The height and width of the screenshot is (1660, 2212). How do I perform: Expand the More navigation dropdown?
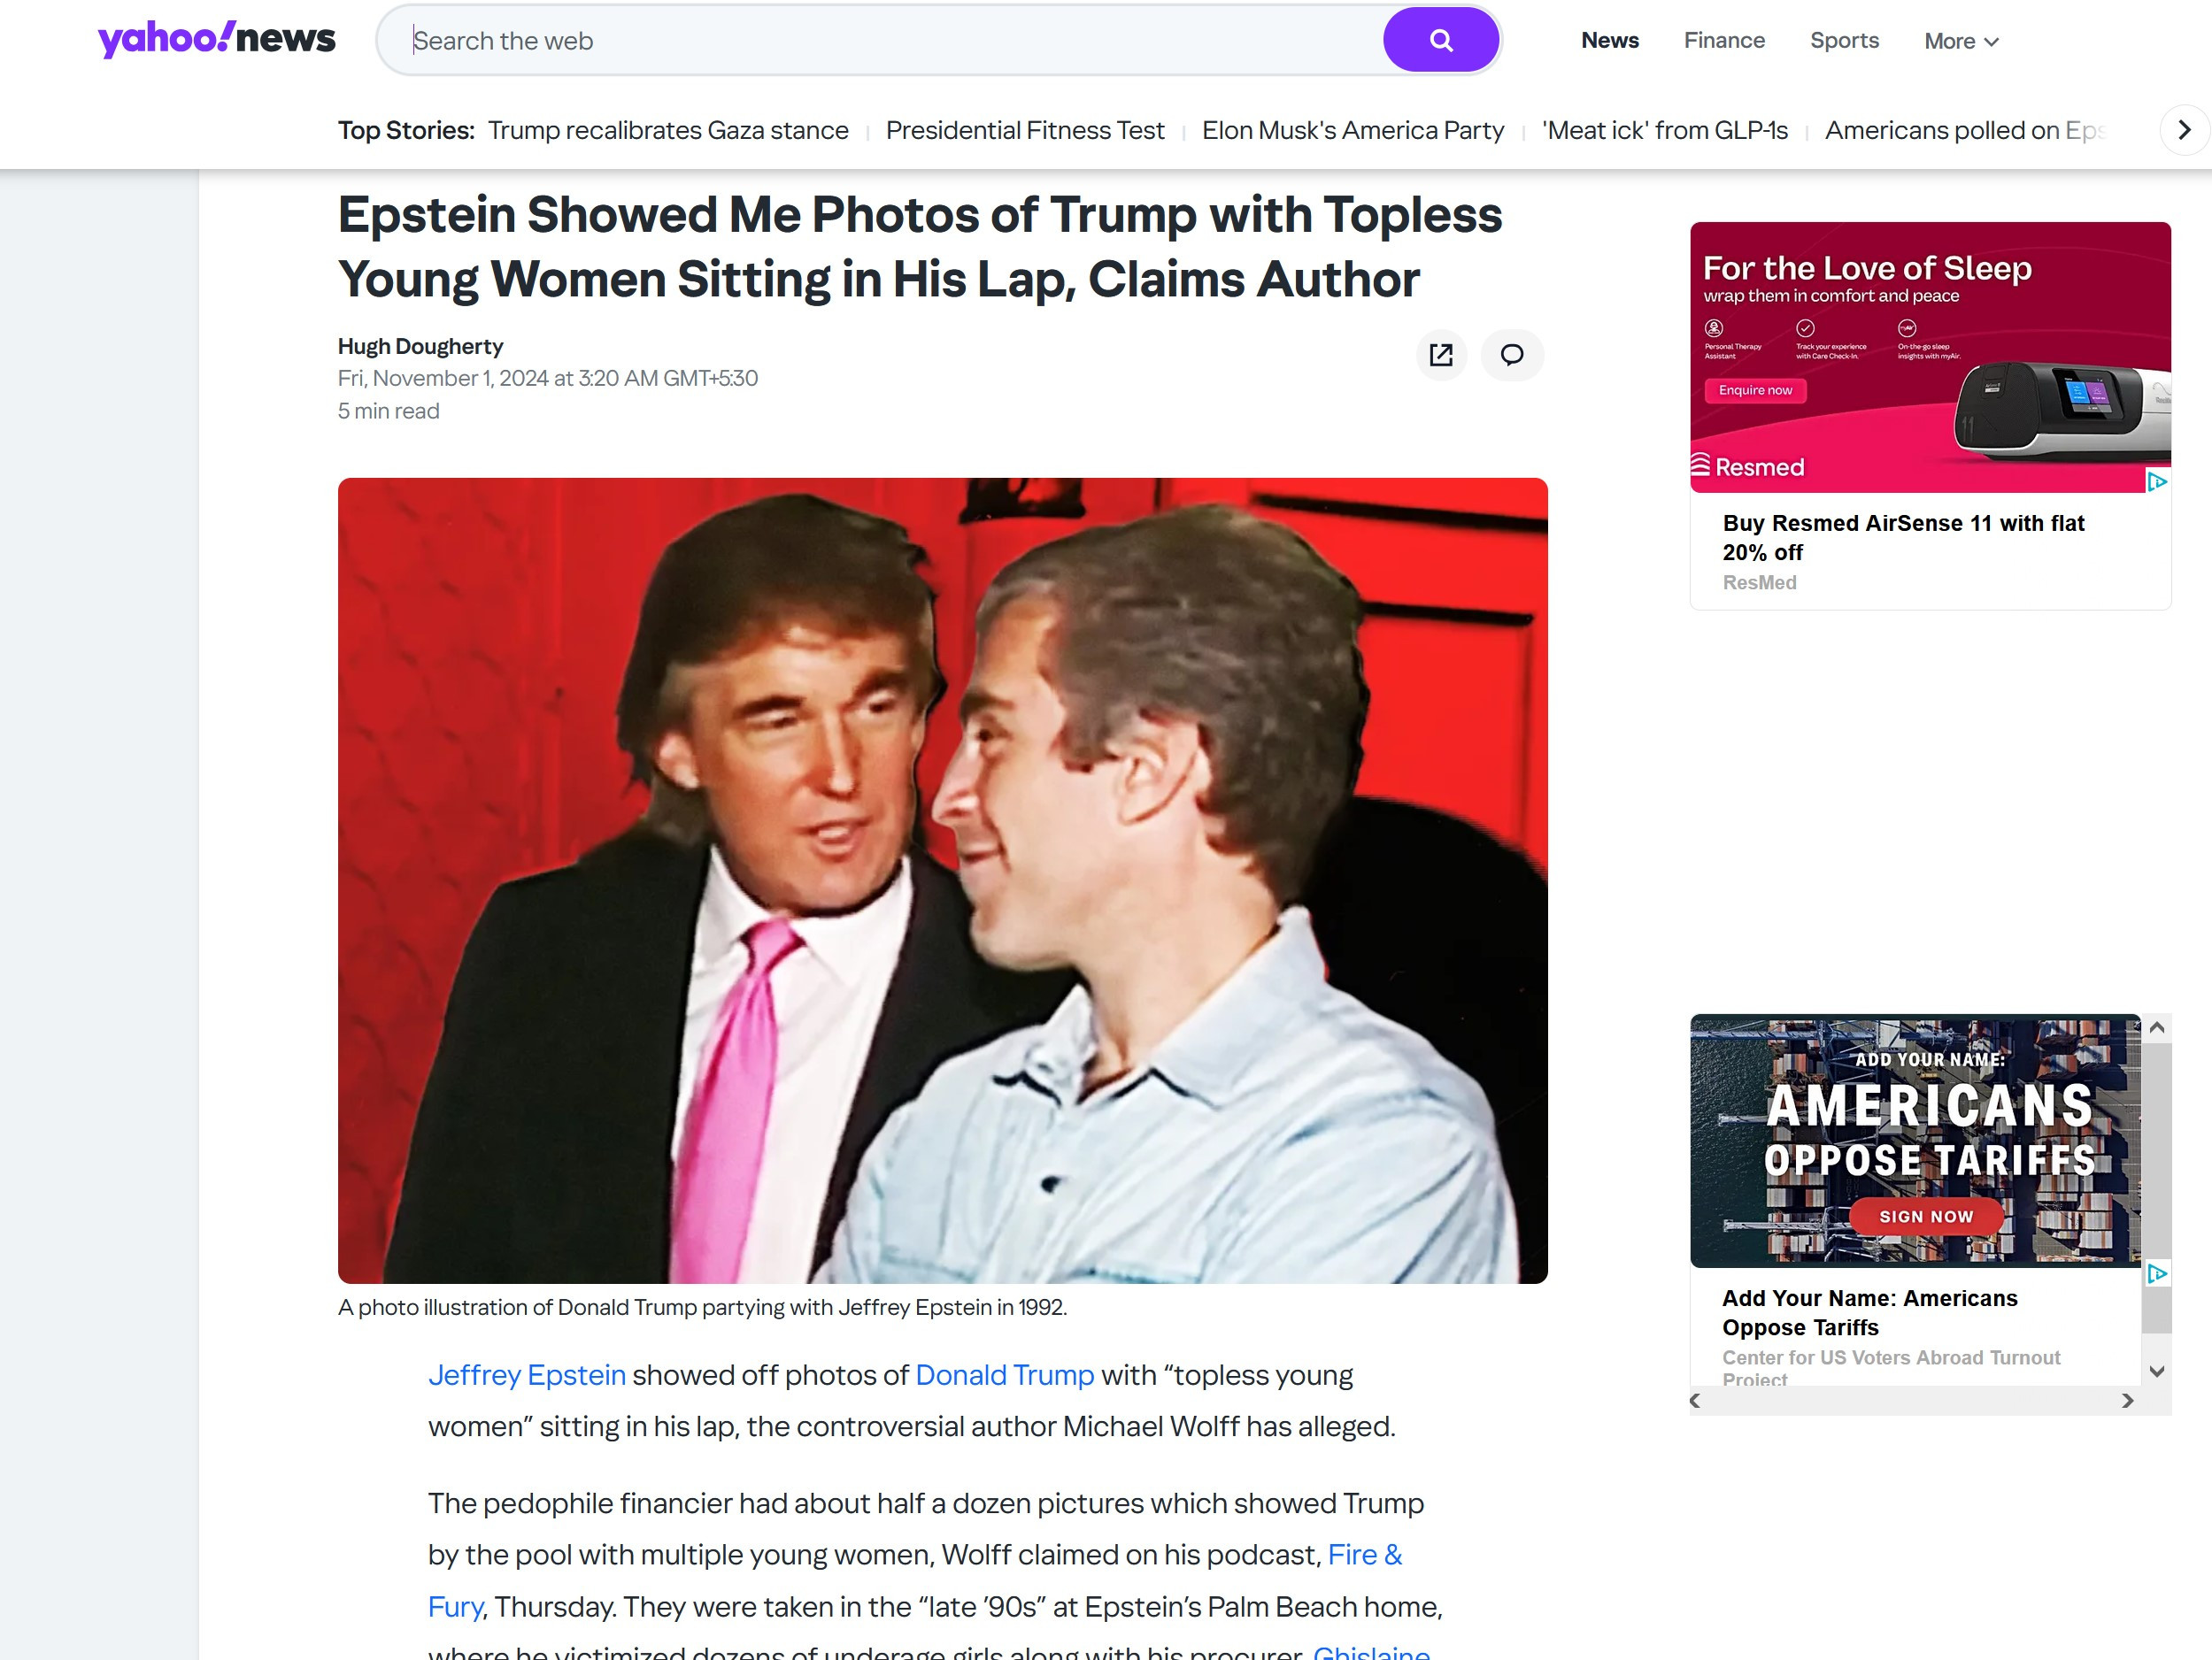tap(1961, 41)
